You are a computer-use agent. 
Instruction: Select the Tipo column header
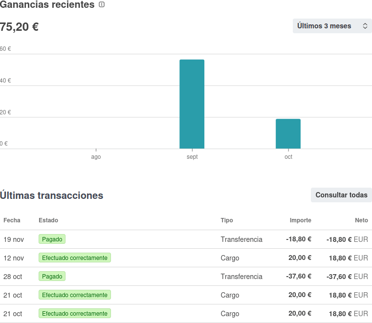click(x=227, y=220)
